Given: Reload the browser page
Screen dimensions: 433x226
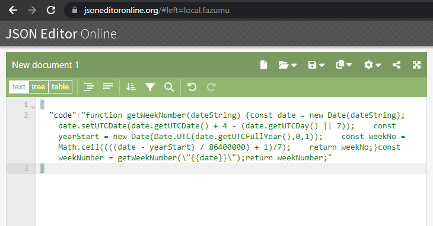Looking at the screenshot, I should point(51,10).
